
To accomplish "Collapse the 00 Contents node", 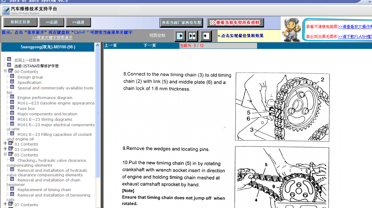I will [5, 71].
